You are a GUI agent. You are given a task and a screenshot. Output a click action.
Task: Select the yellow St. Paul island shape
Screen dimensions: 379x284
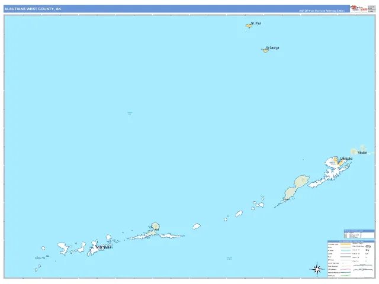point(249,25)
